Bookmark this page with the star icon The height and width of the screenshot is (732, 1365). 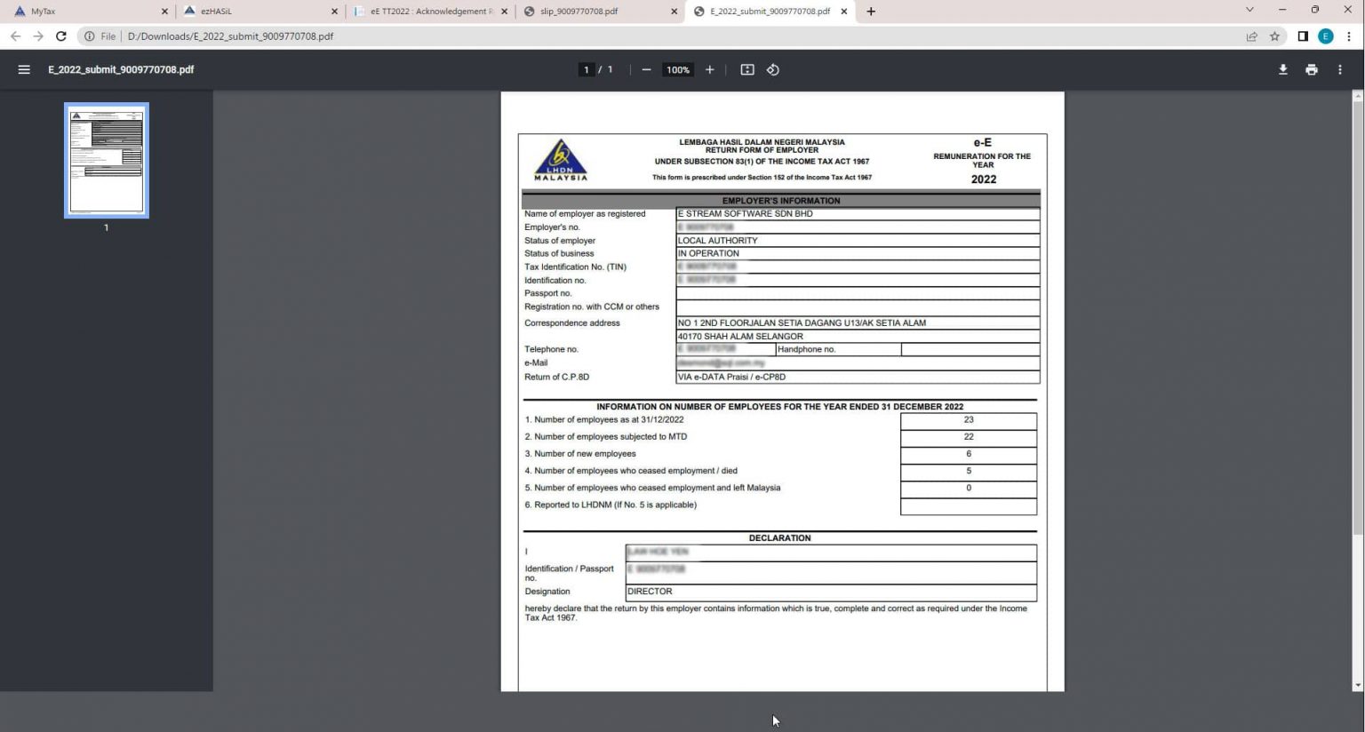tap(1276, 36)
